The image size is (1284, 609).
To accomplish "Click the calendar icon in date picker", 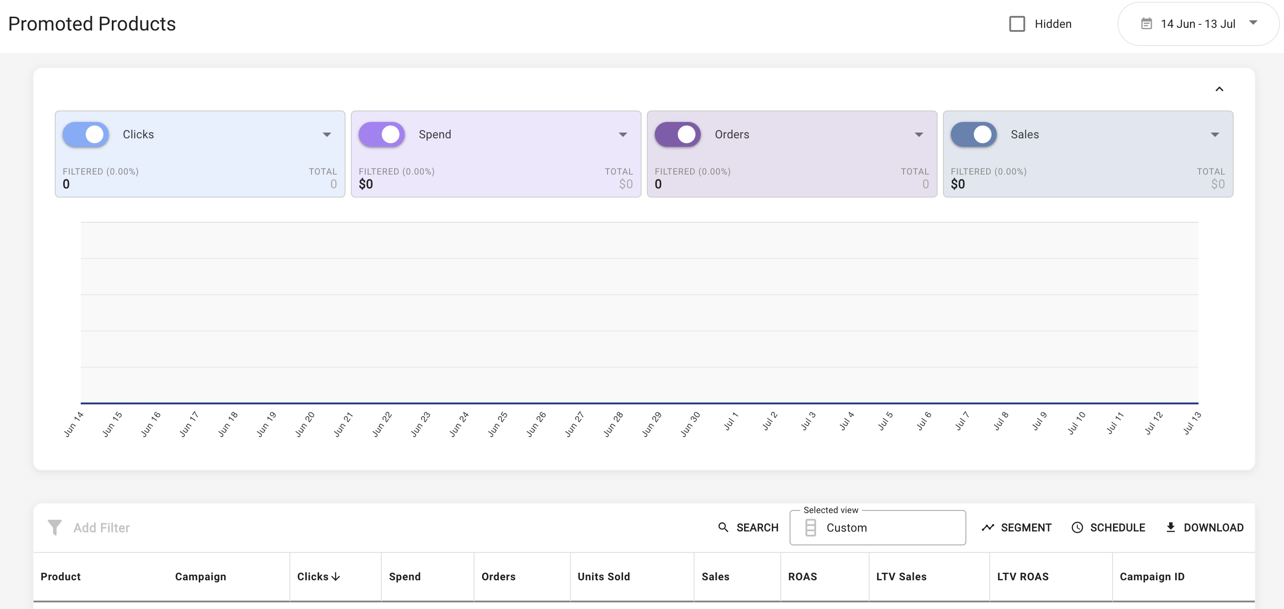I will [1147, 23].
